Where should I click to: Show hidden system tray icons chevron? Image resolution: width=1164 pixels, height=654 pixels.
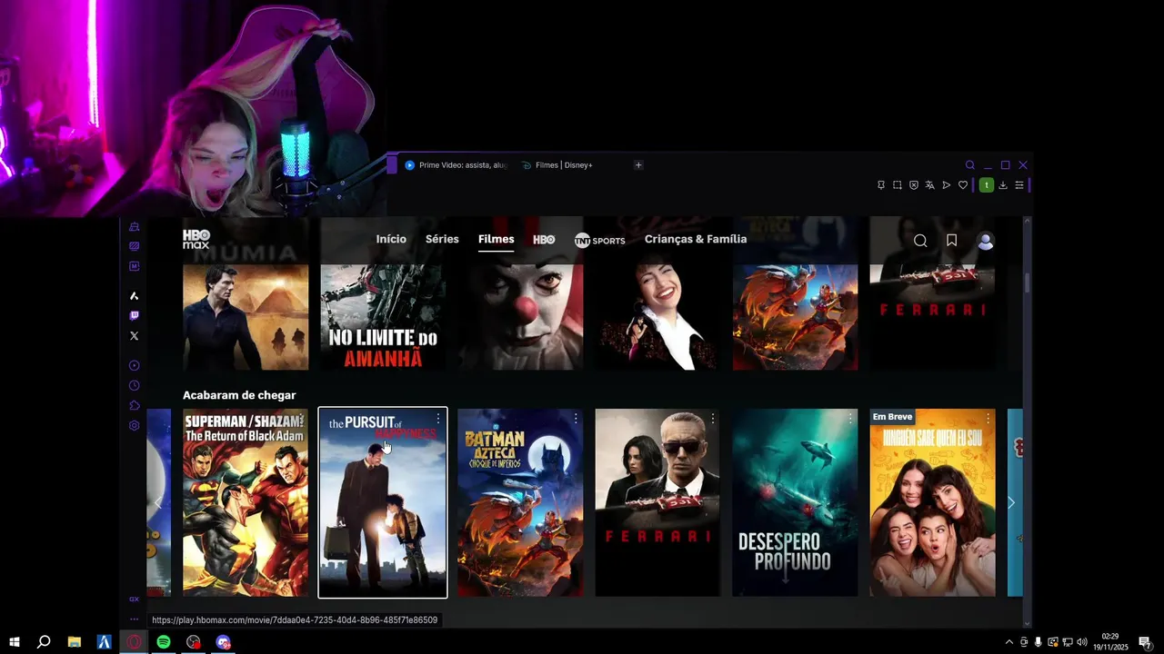[x=1008, y=642]
